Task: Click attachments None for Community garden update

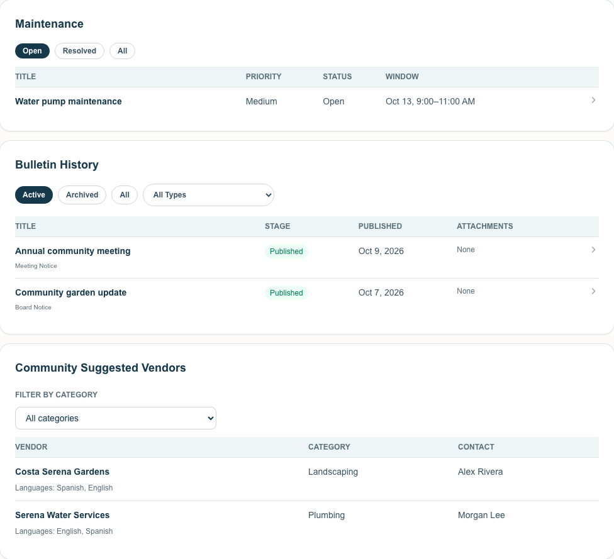Action: 466,291
